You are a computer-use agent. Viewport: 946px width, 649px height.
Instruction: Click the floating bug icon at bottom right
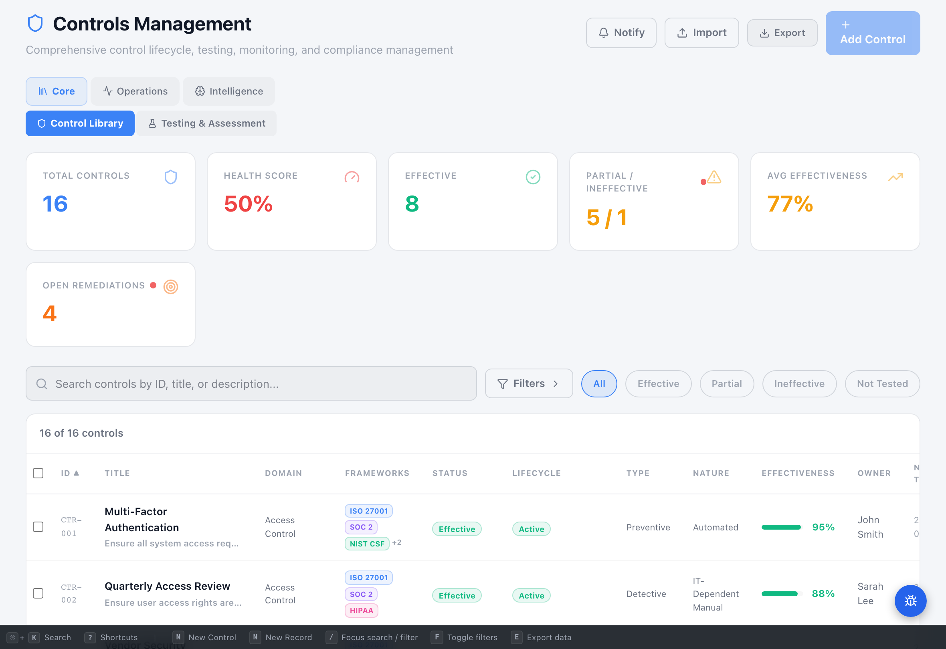[911, 601]
